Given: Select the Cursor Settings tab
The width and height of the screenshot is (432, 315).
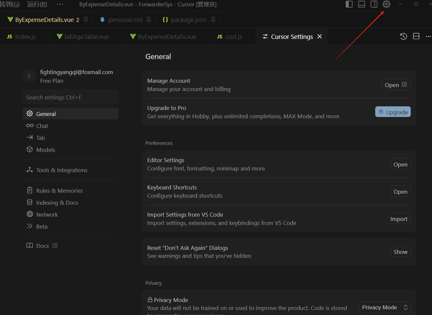Looking at the screenshot, I should (x=292, y=37).
